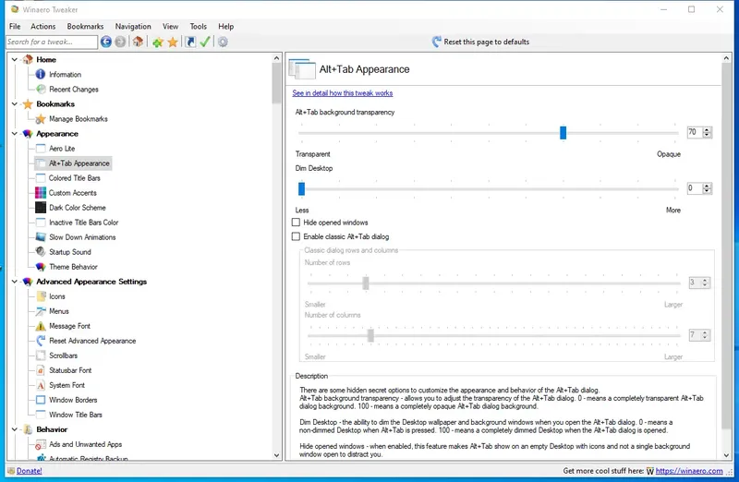Click the Message Font warning icon
739x482 pixels.
point(41,326)
